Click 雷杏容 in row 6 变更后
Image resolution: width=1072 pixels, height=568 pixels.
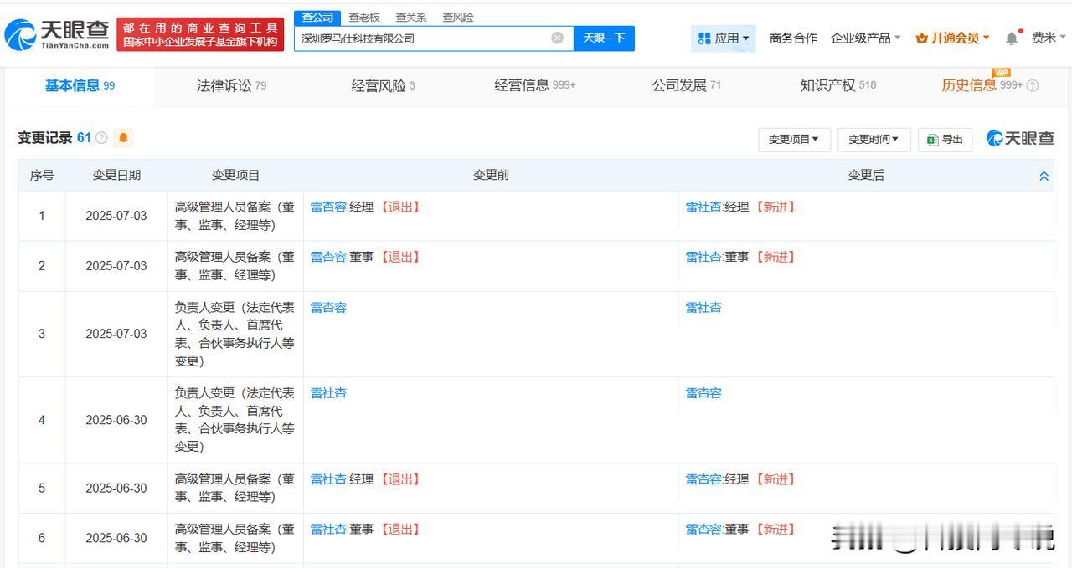click(703, 529)
